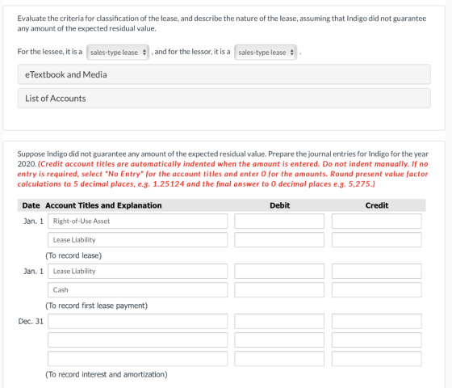Click the third Dec. 31 account title field
Screen dimensions: 452x388
click(x=137, y=359)
